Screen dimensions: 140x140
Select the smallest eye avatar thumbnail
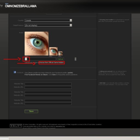coord(60,53)
